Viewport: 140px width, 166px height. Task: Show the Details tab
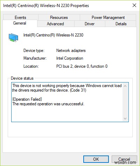121,24
